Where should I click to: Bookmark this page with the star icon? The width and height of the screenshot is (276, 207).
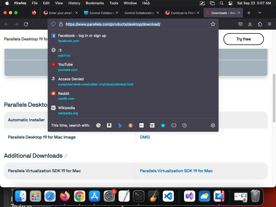click(213, 24)
